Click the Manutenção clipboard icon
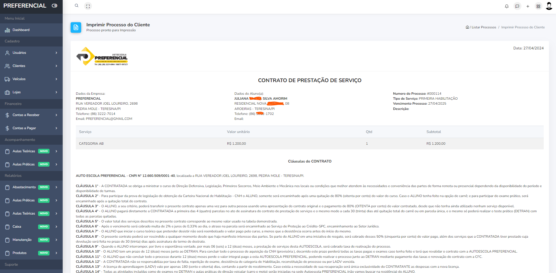 click(7, 240)
